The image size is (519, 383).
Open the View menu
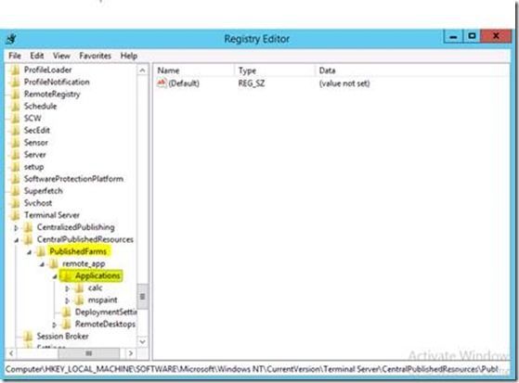tap(61, 56)
